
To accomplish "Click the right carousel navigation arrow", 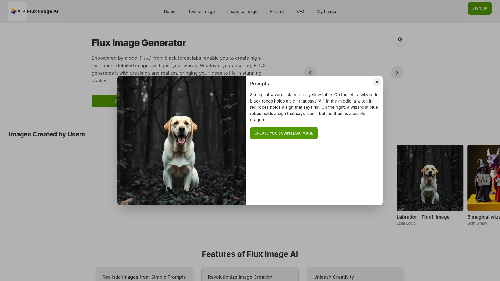I will point(397,72).
